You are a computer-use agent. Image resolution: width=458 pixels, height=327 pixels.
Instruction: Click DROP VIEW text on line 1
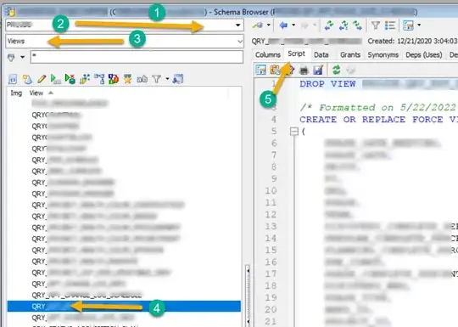[x=327, y=83]
